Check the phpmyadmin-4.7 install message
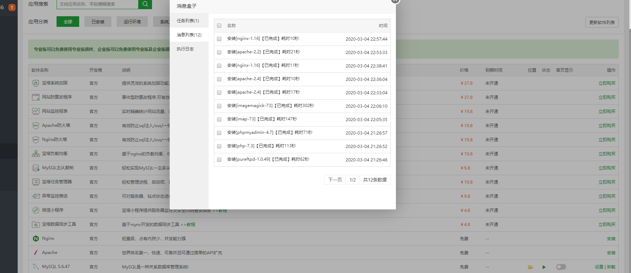The width and height of the screenshot is (631, 273). pos(219,133)
